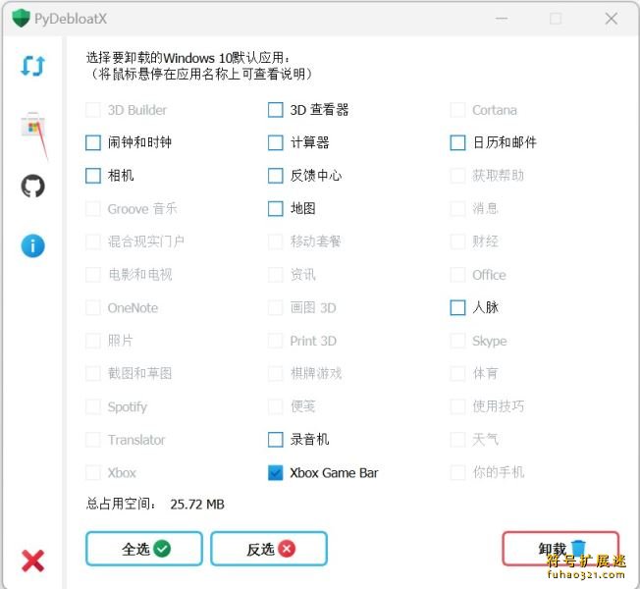Image resolution: width=640 pixels, height=589 pixels.
Task: Click the 获取帮助 label
Action: click(x=498, y=176)
